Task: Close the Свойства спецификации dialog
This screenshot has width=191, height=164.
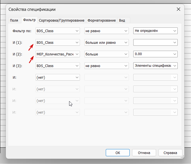Action: point(179,9)
